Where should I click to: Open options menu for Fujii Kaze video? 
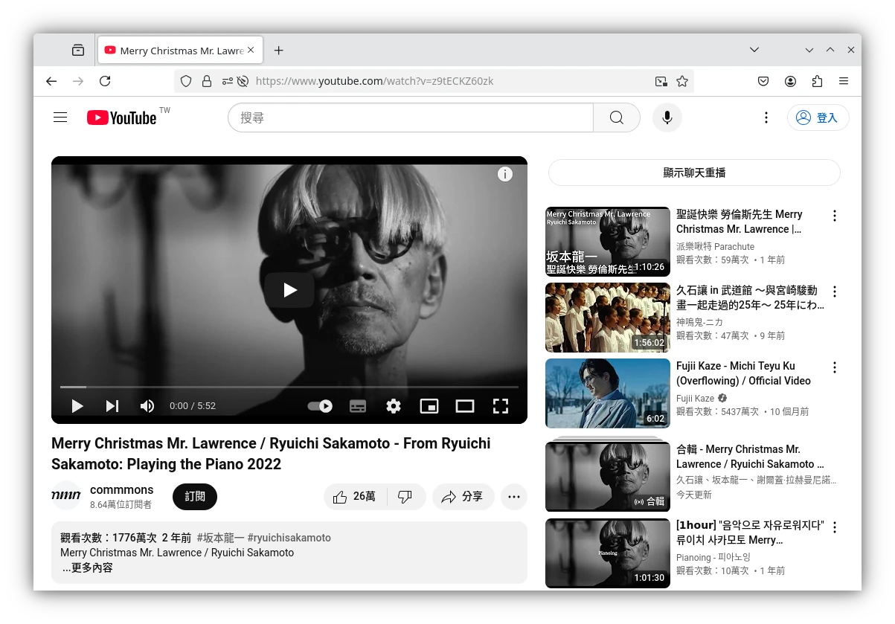[x=835, y=367]
